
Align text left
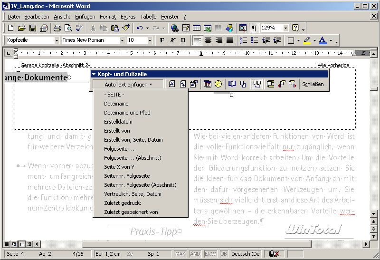point(197,40)
